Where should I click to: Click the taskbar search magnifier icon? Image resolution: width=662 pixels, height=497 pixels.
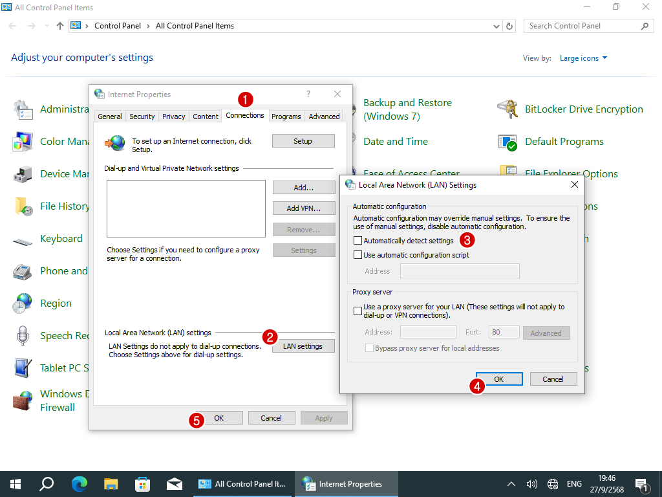(47, 483)
